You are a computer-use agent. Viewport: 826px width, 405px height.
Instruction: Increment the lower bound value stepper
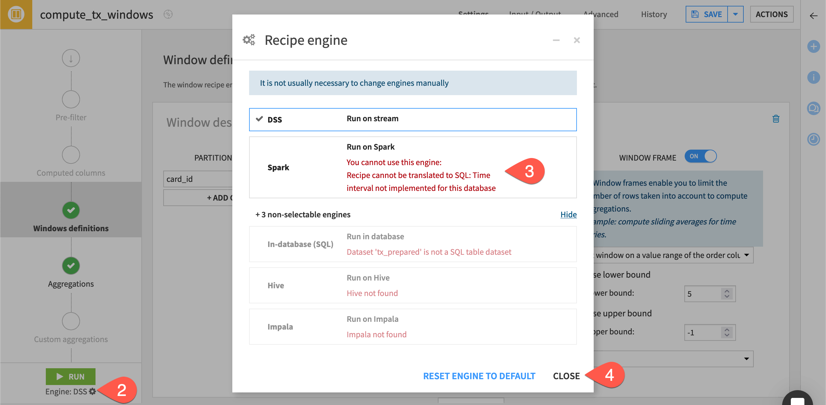[x=727, y=291]
